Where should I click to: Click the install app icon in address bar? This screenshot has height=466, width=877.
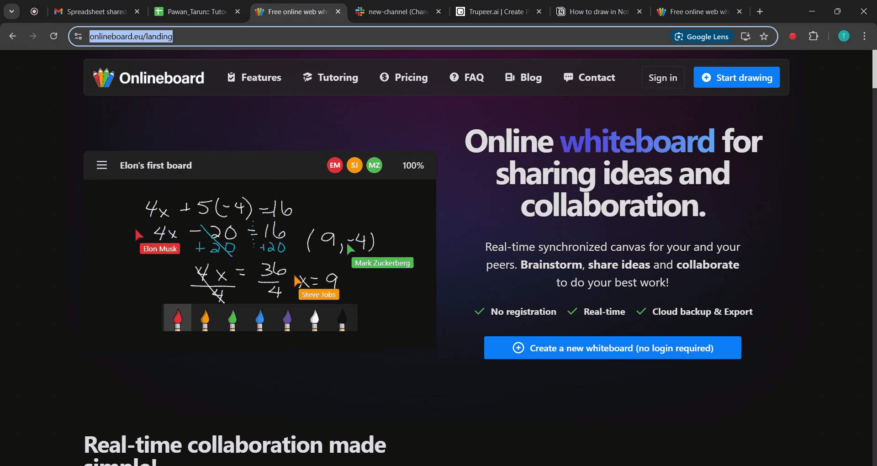pyautogui.click(x=745, y=37)
